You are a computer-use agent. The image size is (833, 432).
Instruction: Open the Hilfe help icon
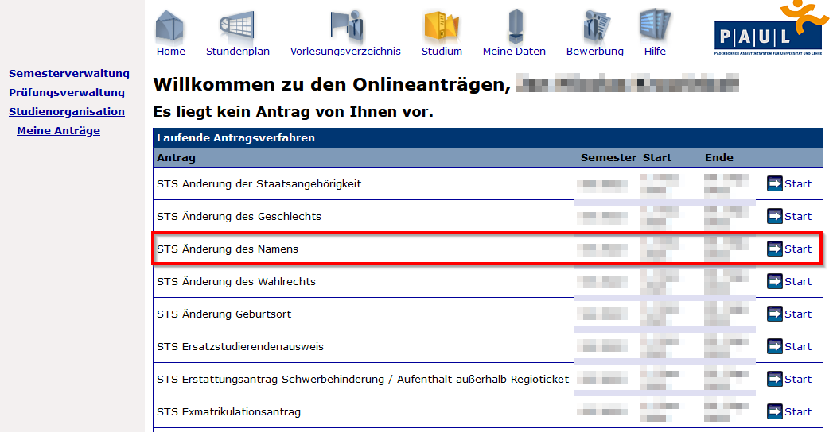point(655,25)
